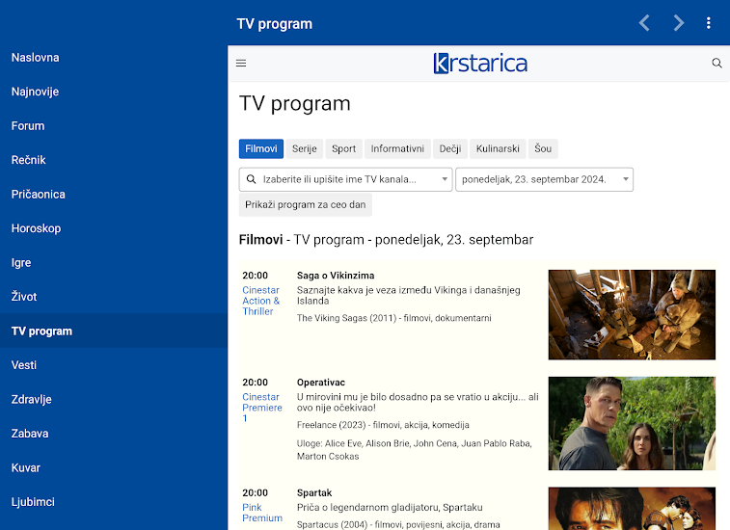This screenshot has width=730, height=530.
Task: Click the search magnifier icon
Action: [x=716, y=64]
